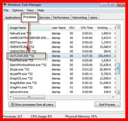Click the vertical scrollbar up arrow
The image size is (128, 121).
tap(118, 27)
